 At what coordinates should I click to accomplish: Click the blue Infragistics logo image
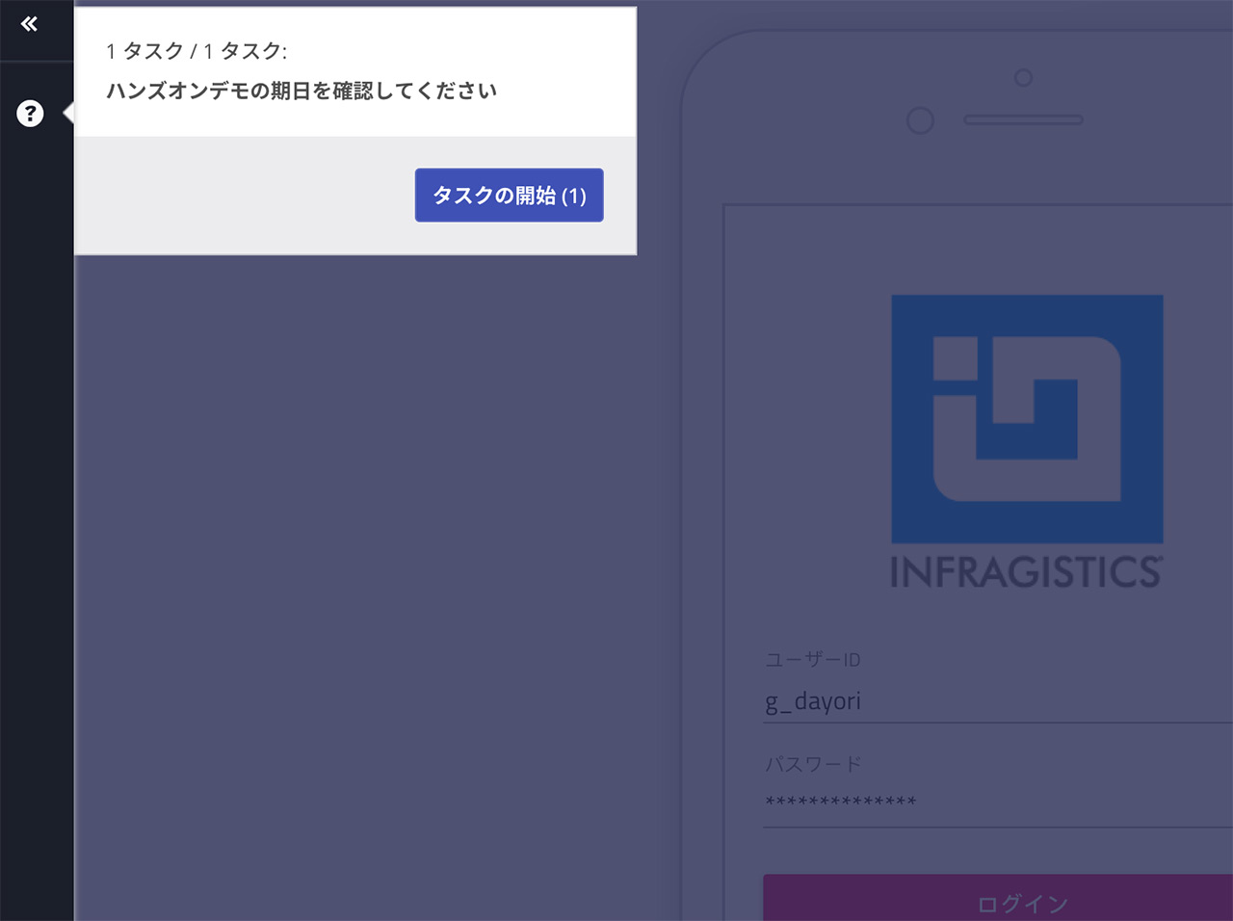coord(1027,419)
